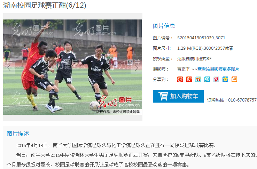This screenshot has height=169, width=257.
Task: Click shopping cart icon on blue button
Action: tap(163, 96)
